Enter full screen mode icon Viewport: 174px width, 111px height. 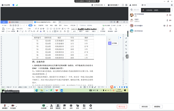123,5
